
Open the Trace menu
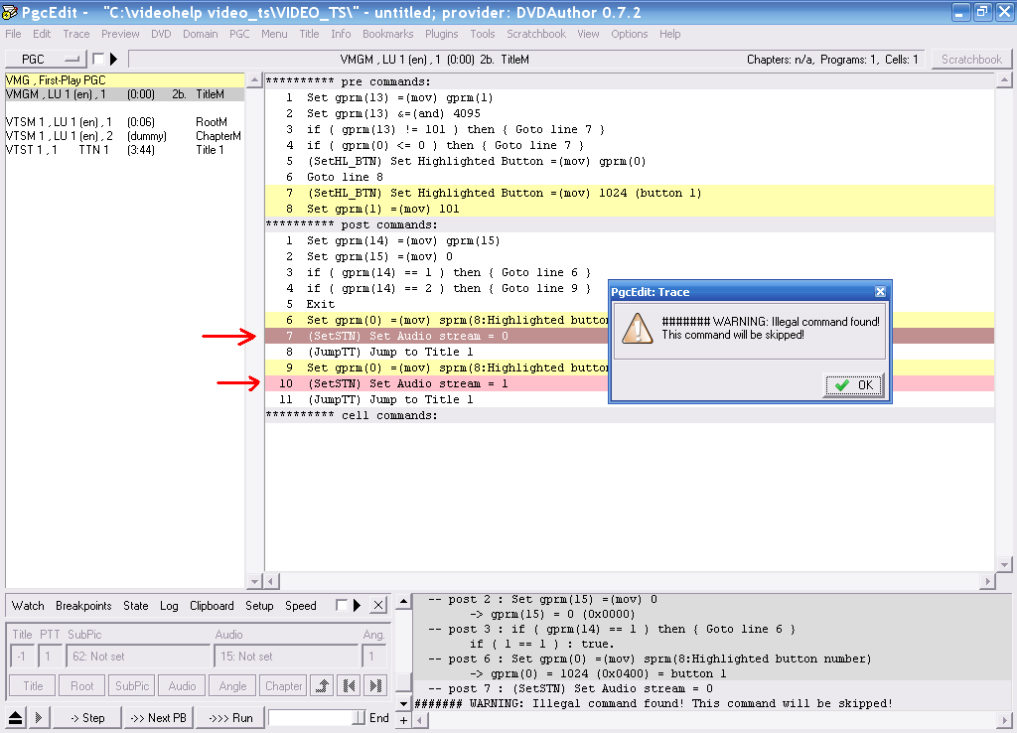click(75, 34)
